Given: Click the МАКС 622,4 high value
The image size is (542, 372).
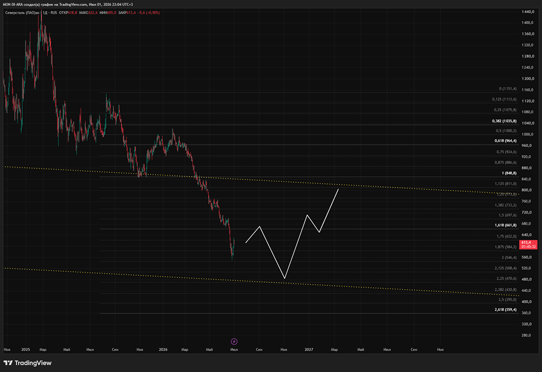Looking at the screenshot, I should pos(88,12).
